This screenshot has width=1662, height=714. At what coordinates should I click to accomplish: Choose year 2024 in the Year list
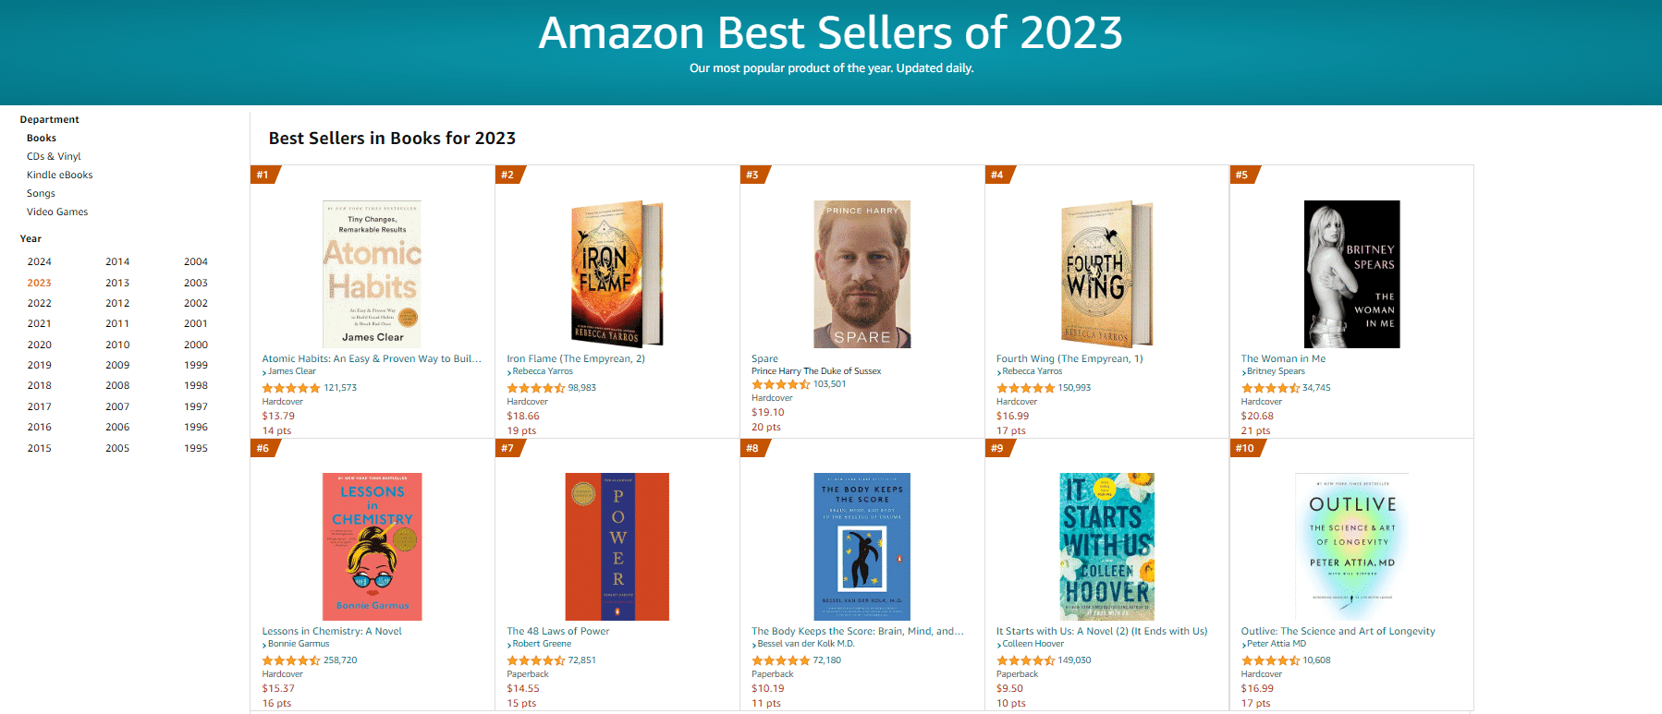tap(40, 261)
